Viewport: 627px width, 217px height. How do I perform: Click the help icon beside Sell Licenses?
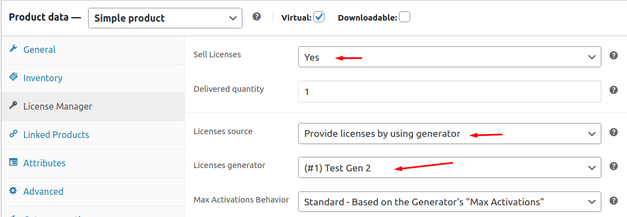click(x=614, y=56)
